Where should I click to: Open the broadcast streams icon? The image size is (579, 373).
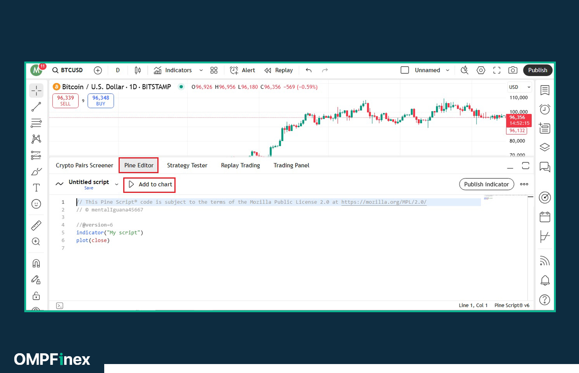pyautogui.click(x=545, y=261)
